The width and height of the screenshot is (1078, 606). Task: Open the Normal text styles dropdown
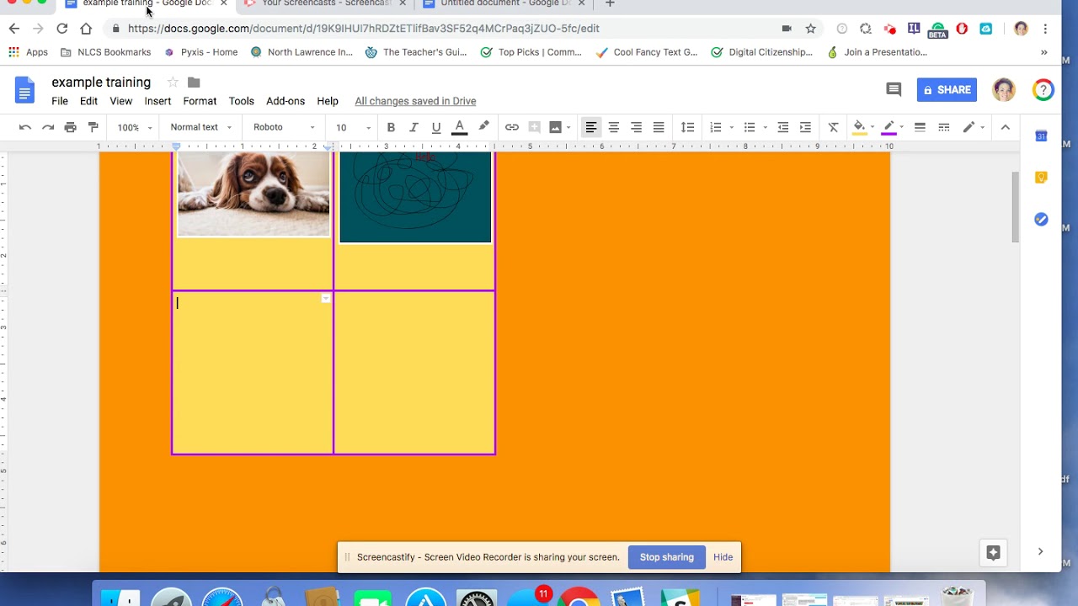200,127
